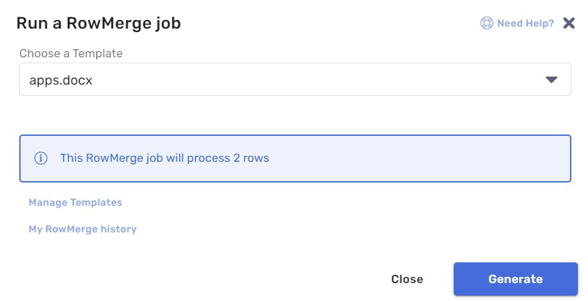
Task: Click the 'Help?' text near the lifebuoy
Action: [x=539, y=23]
